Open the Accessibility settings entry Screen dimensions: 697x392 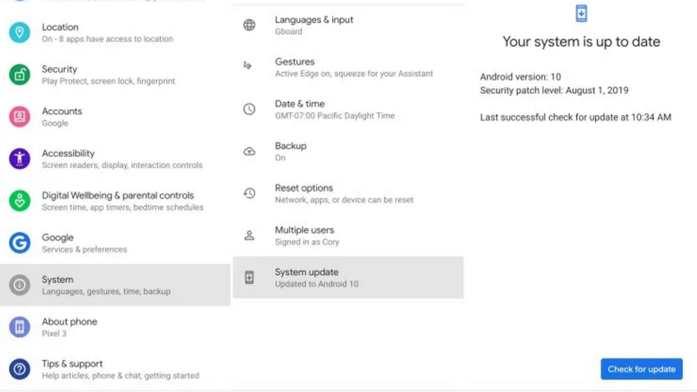[x=115, y=159]
